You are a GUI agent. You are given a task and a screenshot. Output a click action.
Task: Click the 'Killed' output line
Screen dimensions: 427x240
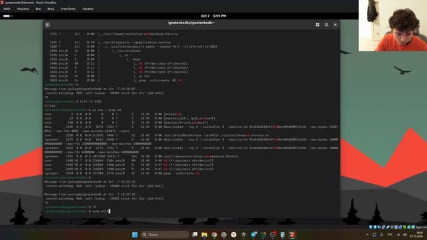click(50, 105)
